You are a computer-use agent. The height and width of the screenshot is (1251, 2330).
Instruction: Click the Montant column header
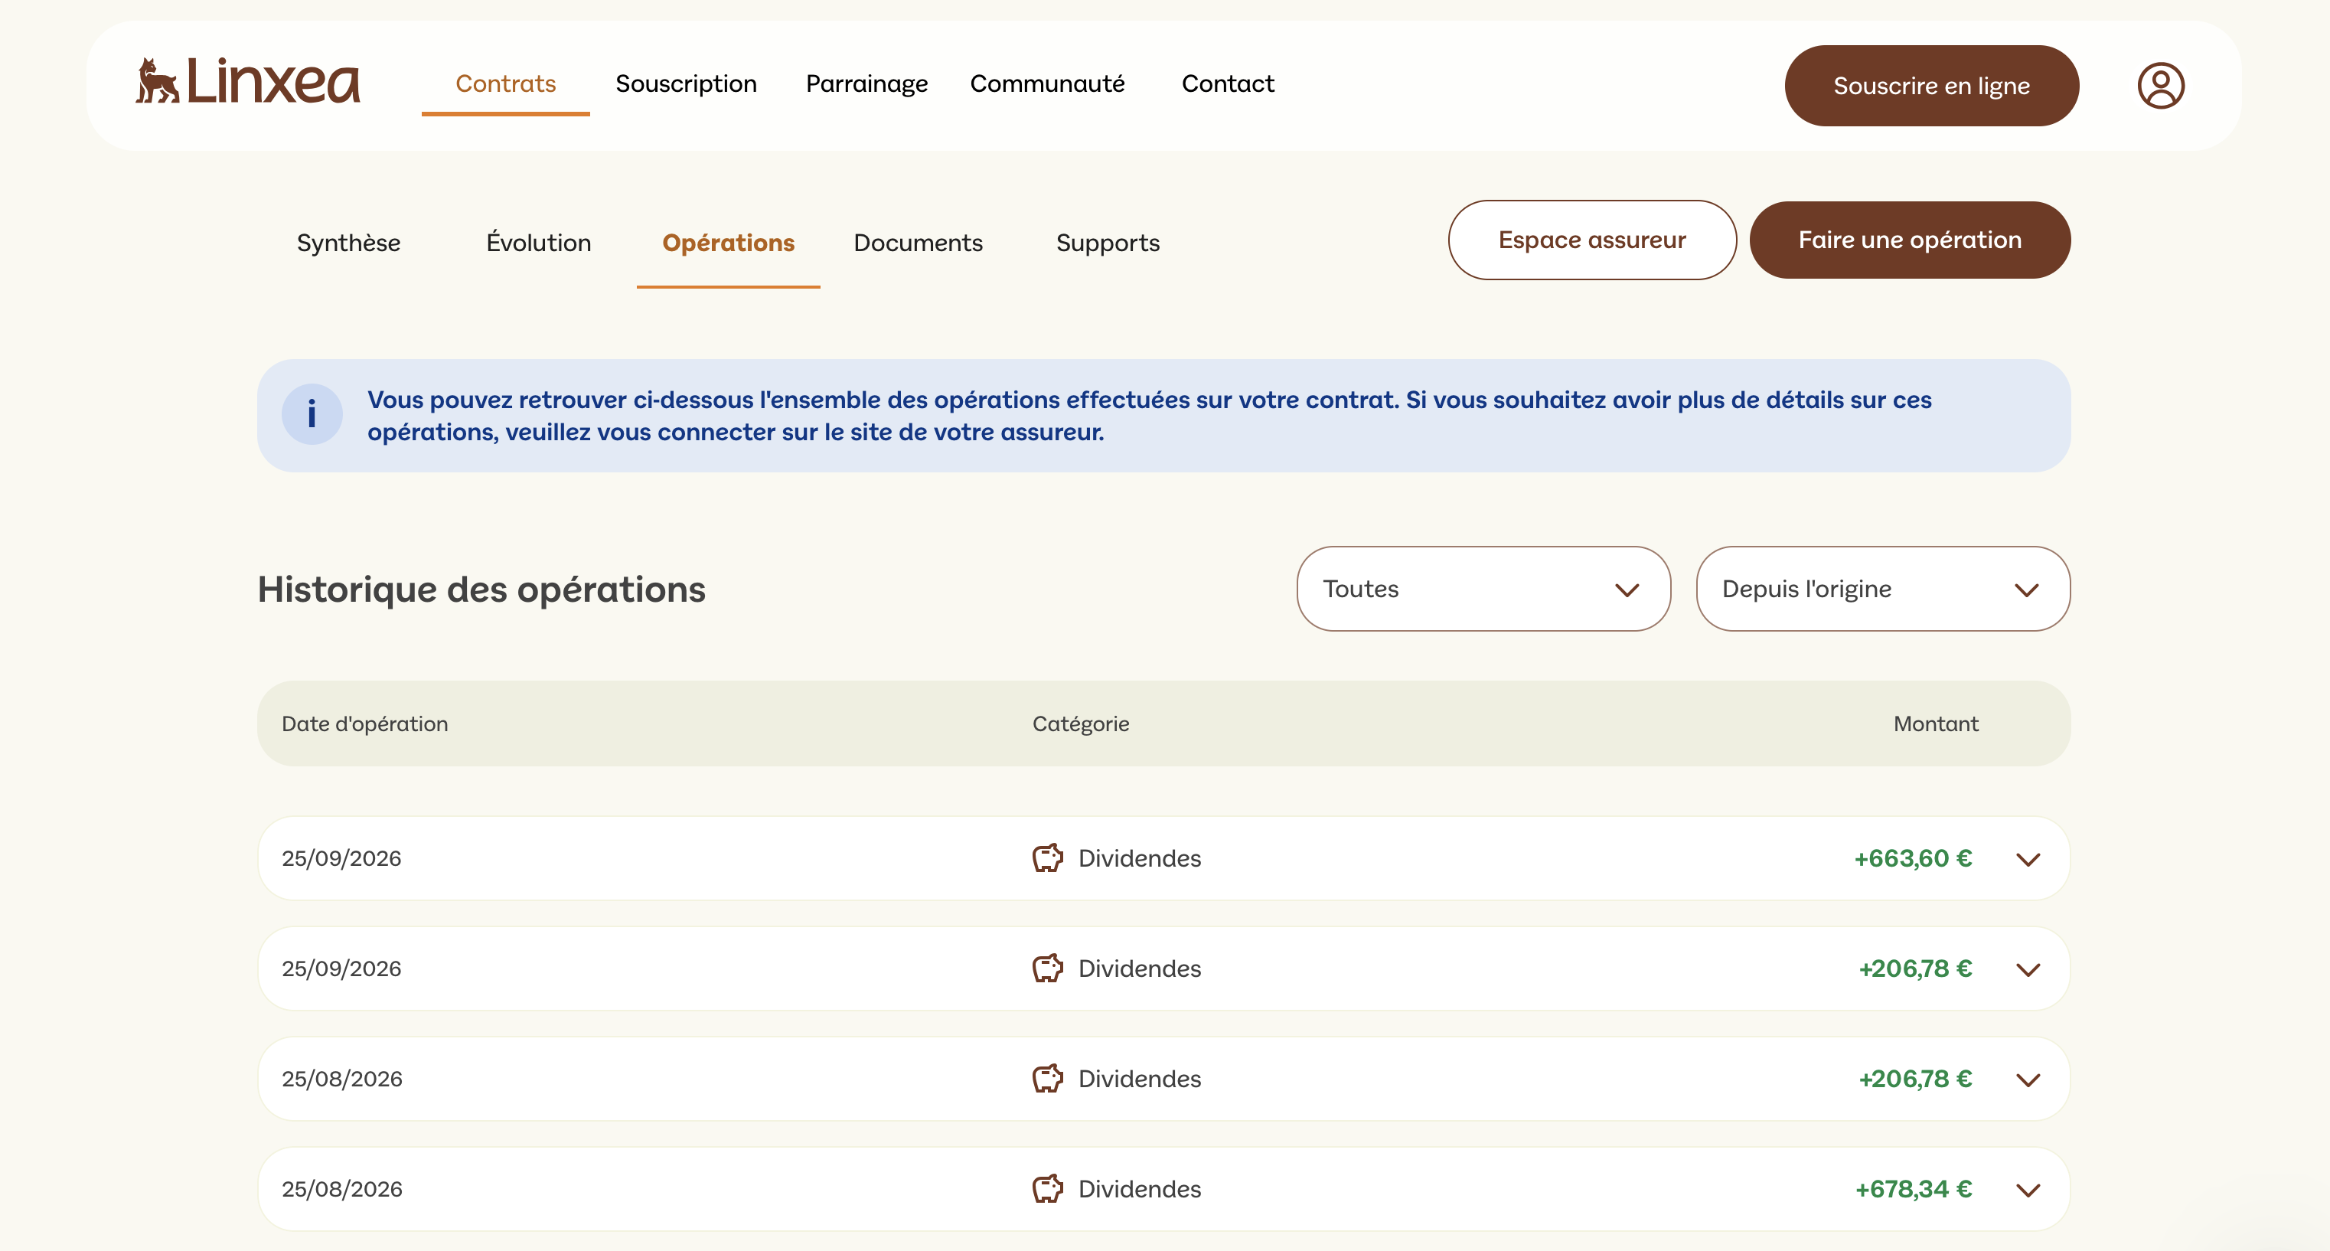click(1936, 723)
